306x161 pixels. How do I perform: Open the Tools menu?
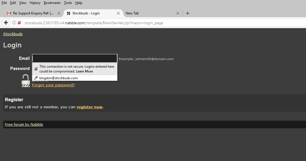click(68, 3)
